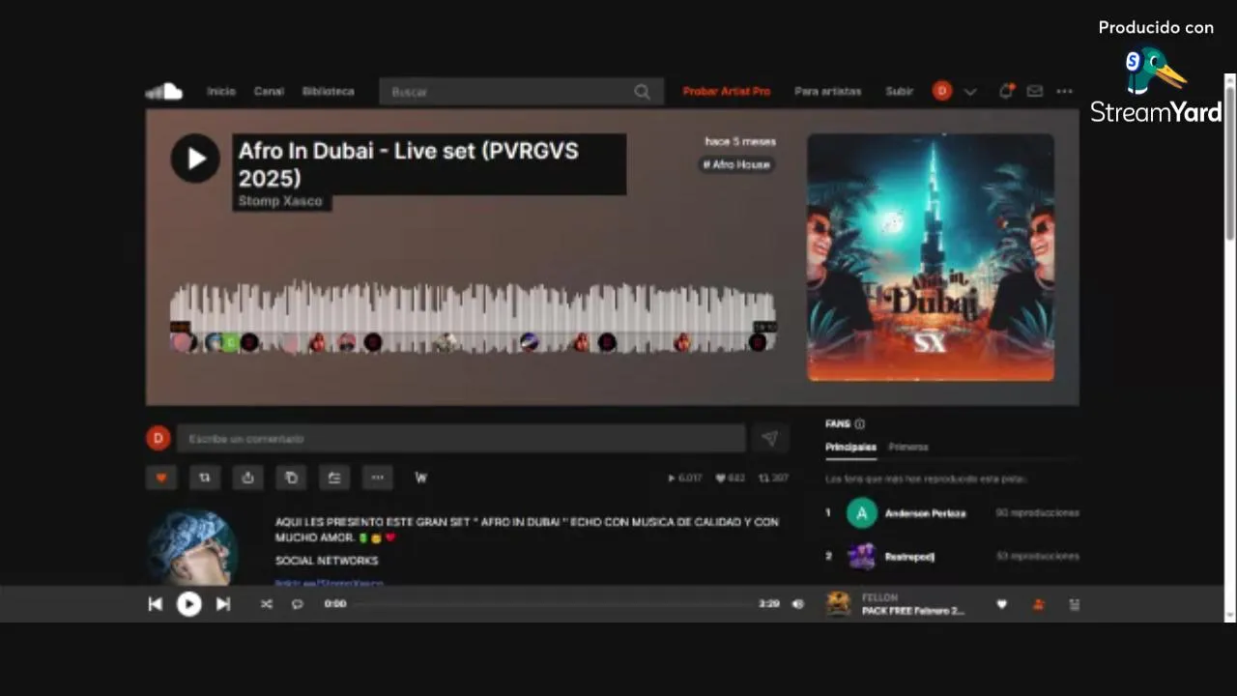The width and height of the screenshot is (1237, 696).
Task: Open the top bar three-dot menu
Action: pos(1064,92)
